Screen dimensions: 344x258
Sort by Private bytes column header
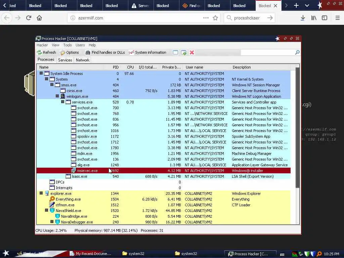(x=170, y=67)
